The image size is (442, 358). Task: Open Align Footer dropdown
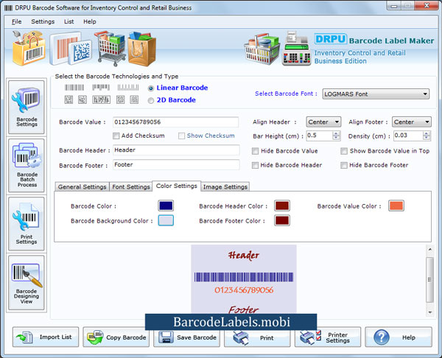point(411,122)
